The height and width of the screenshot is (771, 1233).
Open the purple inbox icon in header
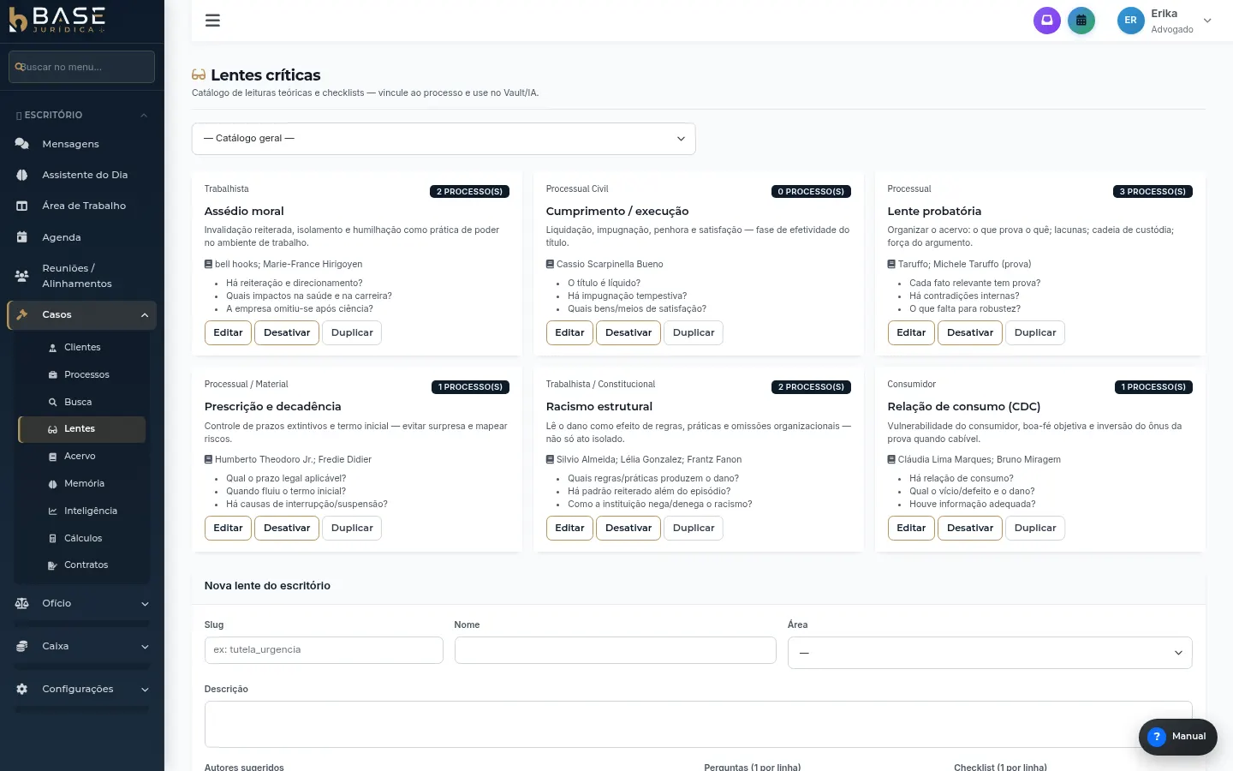[x=1046, y=21]
